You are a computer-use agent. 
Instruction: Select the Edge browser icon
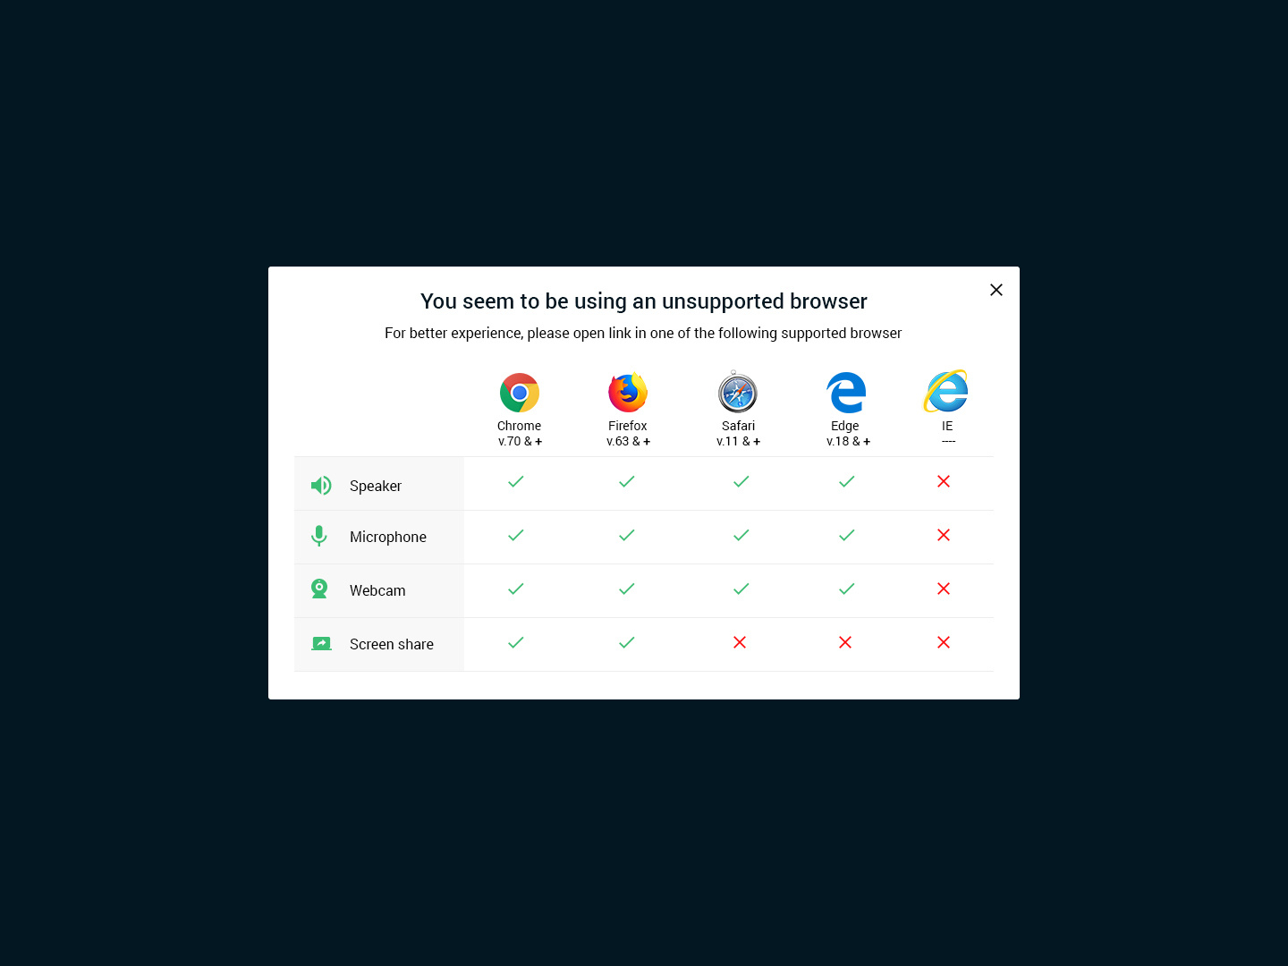pos(845,392)
